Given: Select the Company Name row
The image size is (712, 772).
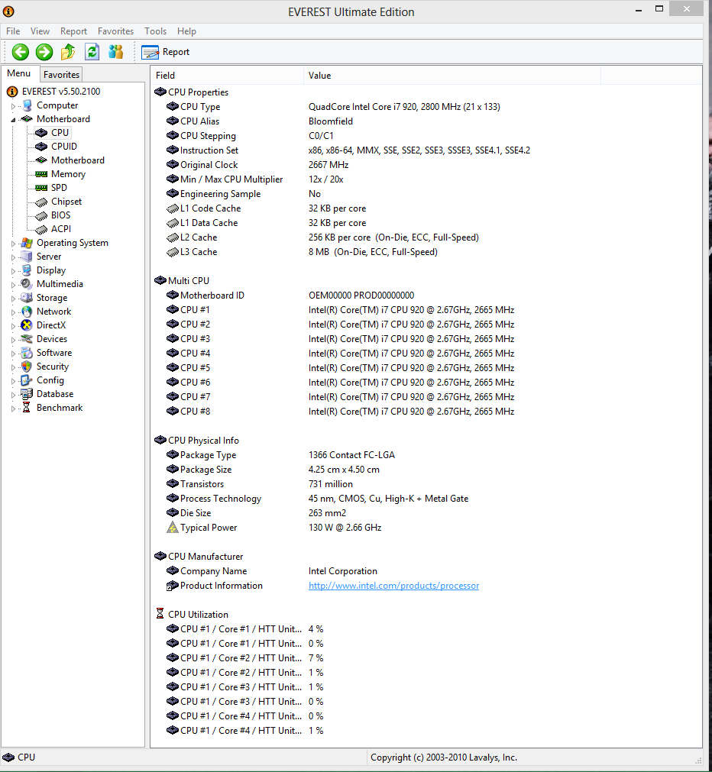Looking at the screenshot, I should pyautogui.click(x=426, y=570).
